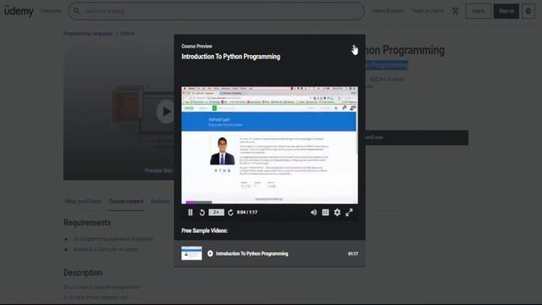Open the shopping cart
Screen dimensions: 542x305
[456, 11]
